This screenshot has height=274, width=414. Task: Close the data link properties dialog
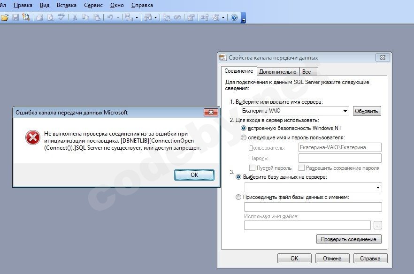point(383,57)
